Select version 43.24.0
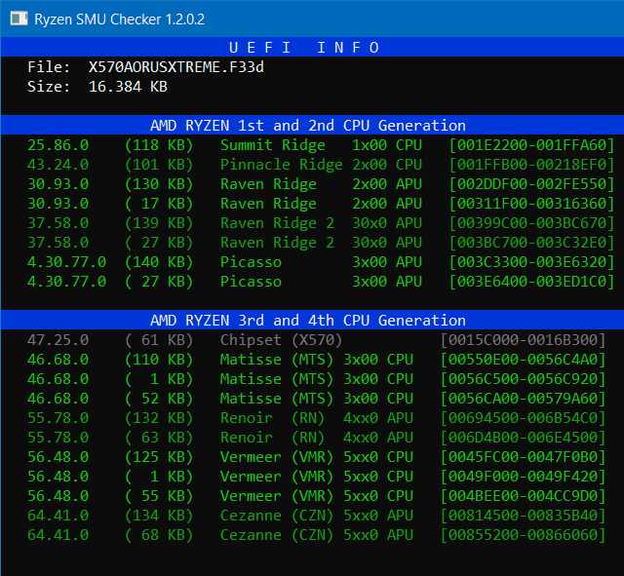624x576 pixels. tap(58, 165)
